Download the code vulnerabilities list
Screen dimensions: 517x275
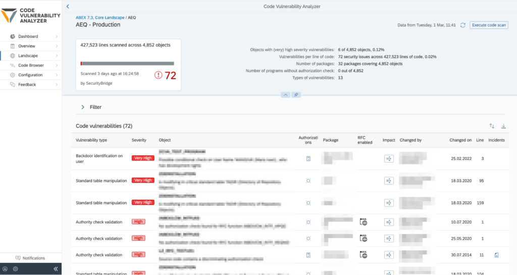503,126
